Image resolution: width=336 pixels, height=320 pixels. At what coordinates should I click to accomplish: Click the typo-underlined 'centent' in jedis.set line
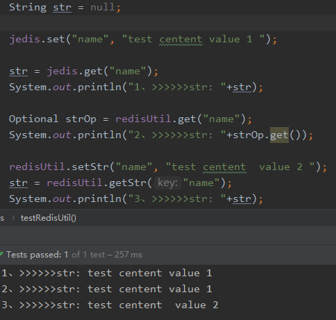[x=180, y=40]
